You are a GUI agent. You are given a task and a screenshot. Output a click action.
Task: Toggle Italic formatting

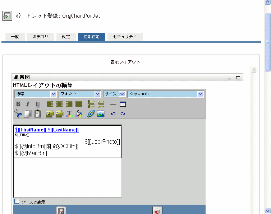28,104
